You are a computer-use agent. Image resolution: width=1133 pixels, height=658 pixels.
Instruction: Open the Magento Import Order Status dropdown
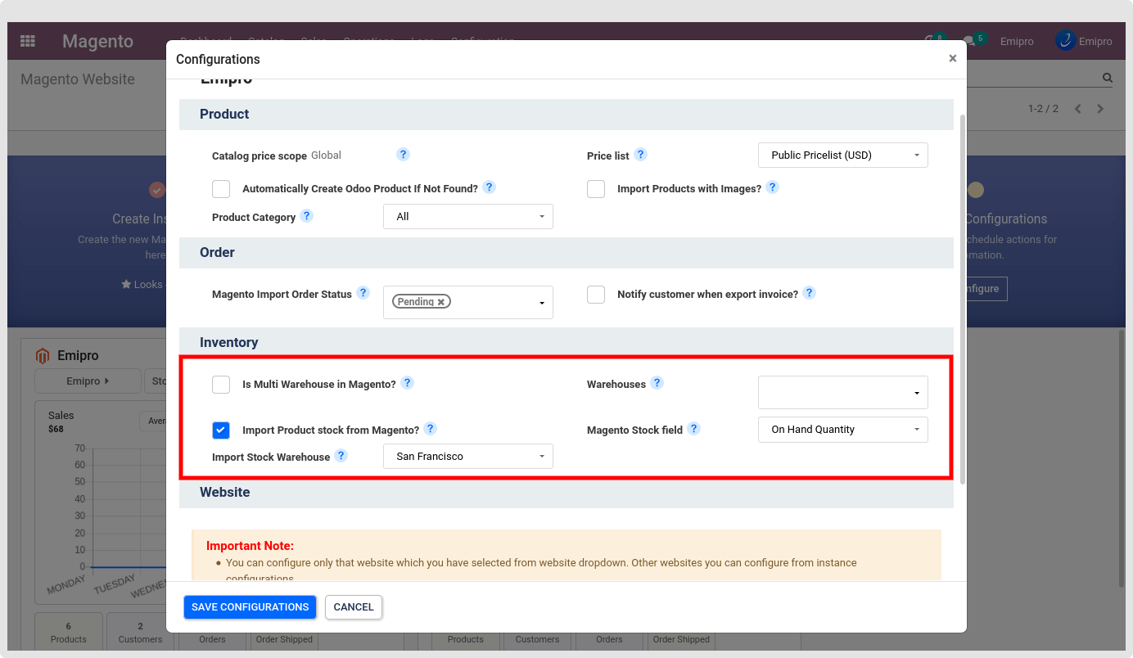(x=468, y=302)
